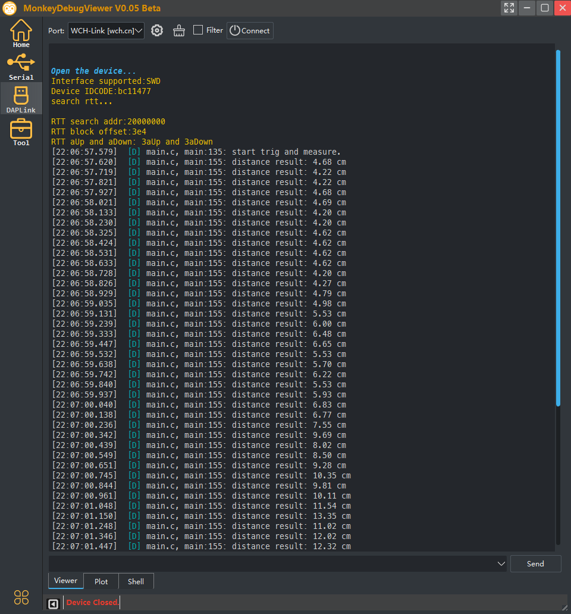Click the log line reading 4.79 cm
The image size is (571, 614).
[x=199, y=294]
